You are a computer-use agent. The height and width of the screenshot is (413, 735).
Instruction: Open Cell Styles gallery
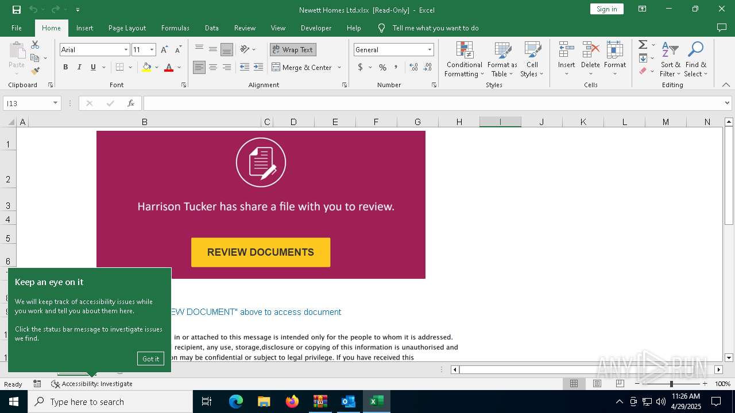coord(532,59)
